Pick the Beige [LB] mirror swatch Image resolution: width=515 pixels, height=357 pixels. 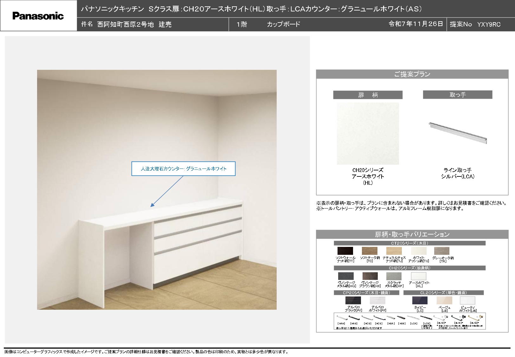coord(444,300)
